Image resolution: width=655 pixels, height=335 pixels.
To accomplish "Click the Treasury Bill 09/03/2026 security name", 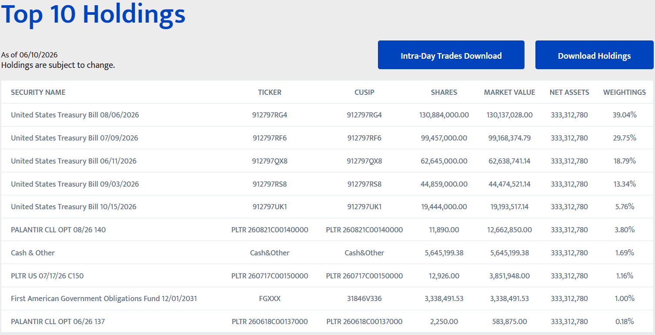I will (75, 184).
